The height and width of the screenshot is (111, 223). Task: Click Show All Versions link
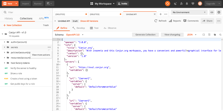click(89, 21)
